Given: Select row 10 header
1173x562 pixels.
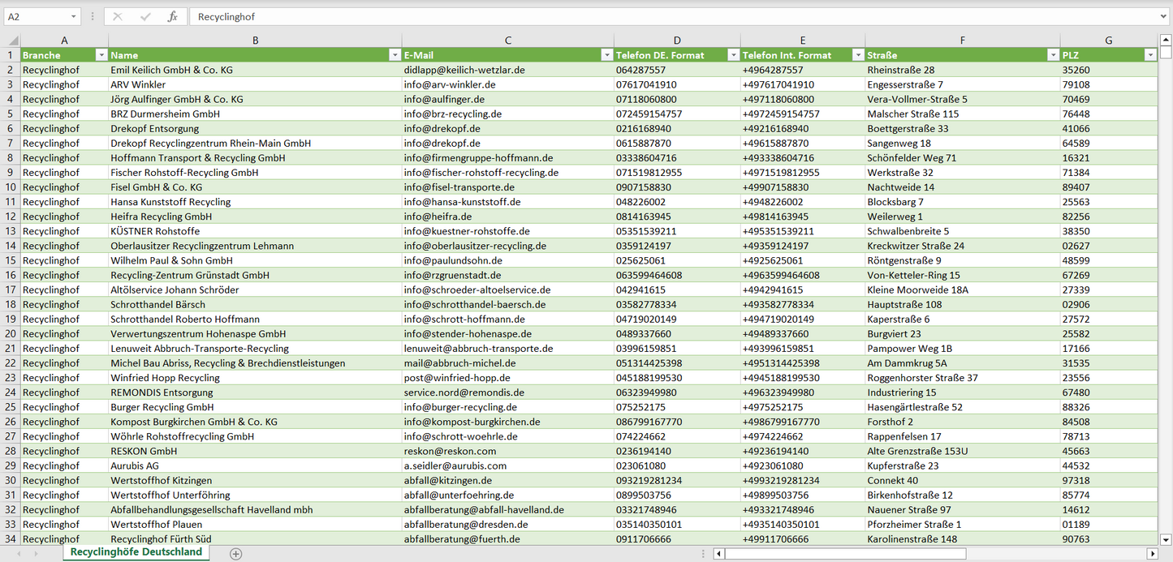Looking at the screenshot, I should (10, 187).
